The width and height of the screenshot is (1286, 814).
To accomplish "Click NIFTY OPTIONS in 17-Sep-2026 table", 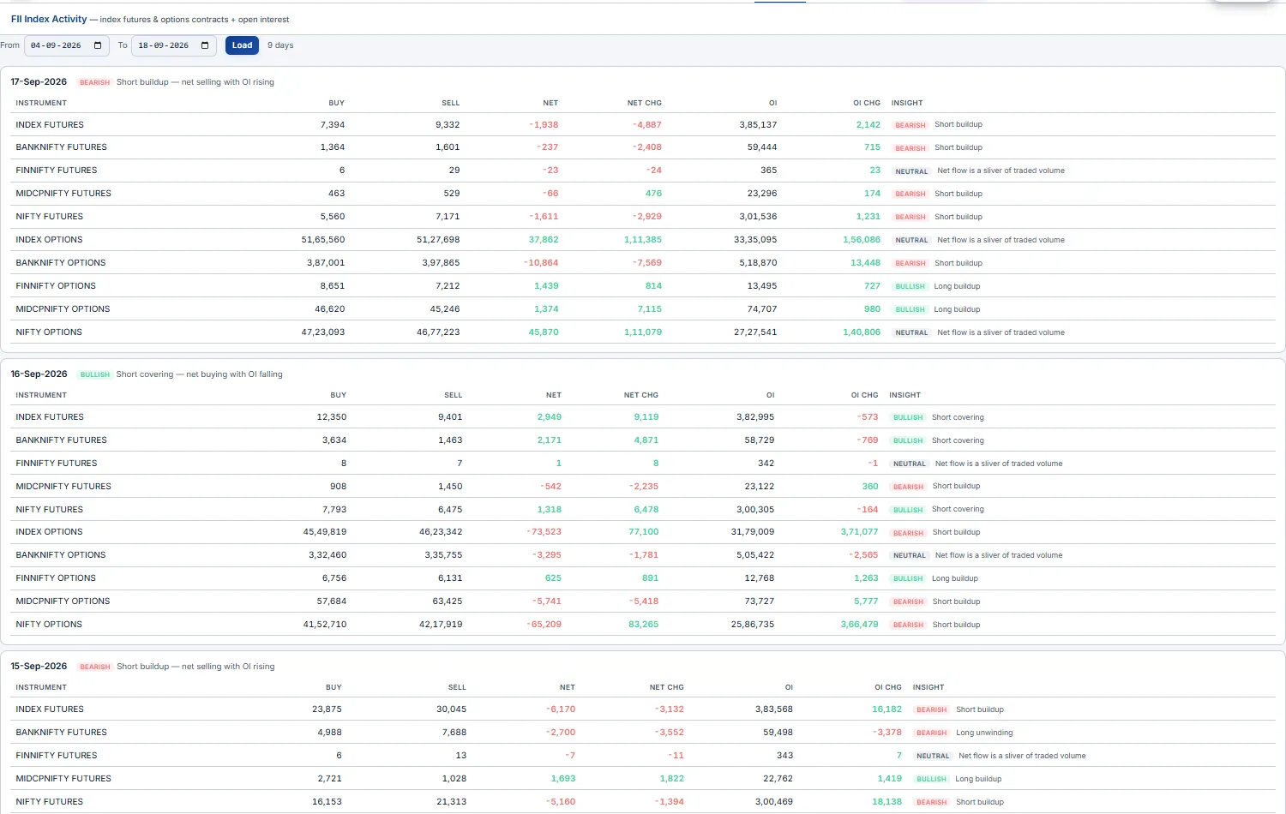I will click(x=49, y=332).
